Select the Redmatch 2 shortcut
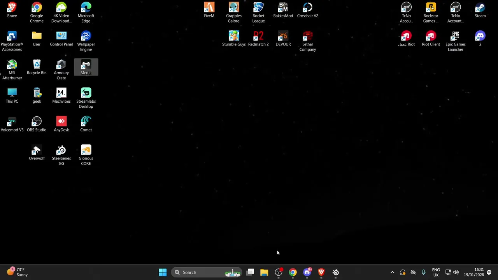 pos(258,39)
